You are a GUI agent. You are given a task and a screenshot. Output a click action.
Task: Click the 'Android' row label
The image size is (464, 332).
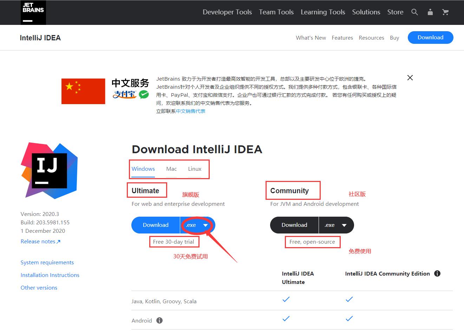pyautogui.click(x=142, y=321)
